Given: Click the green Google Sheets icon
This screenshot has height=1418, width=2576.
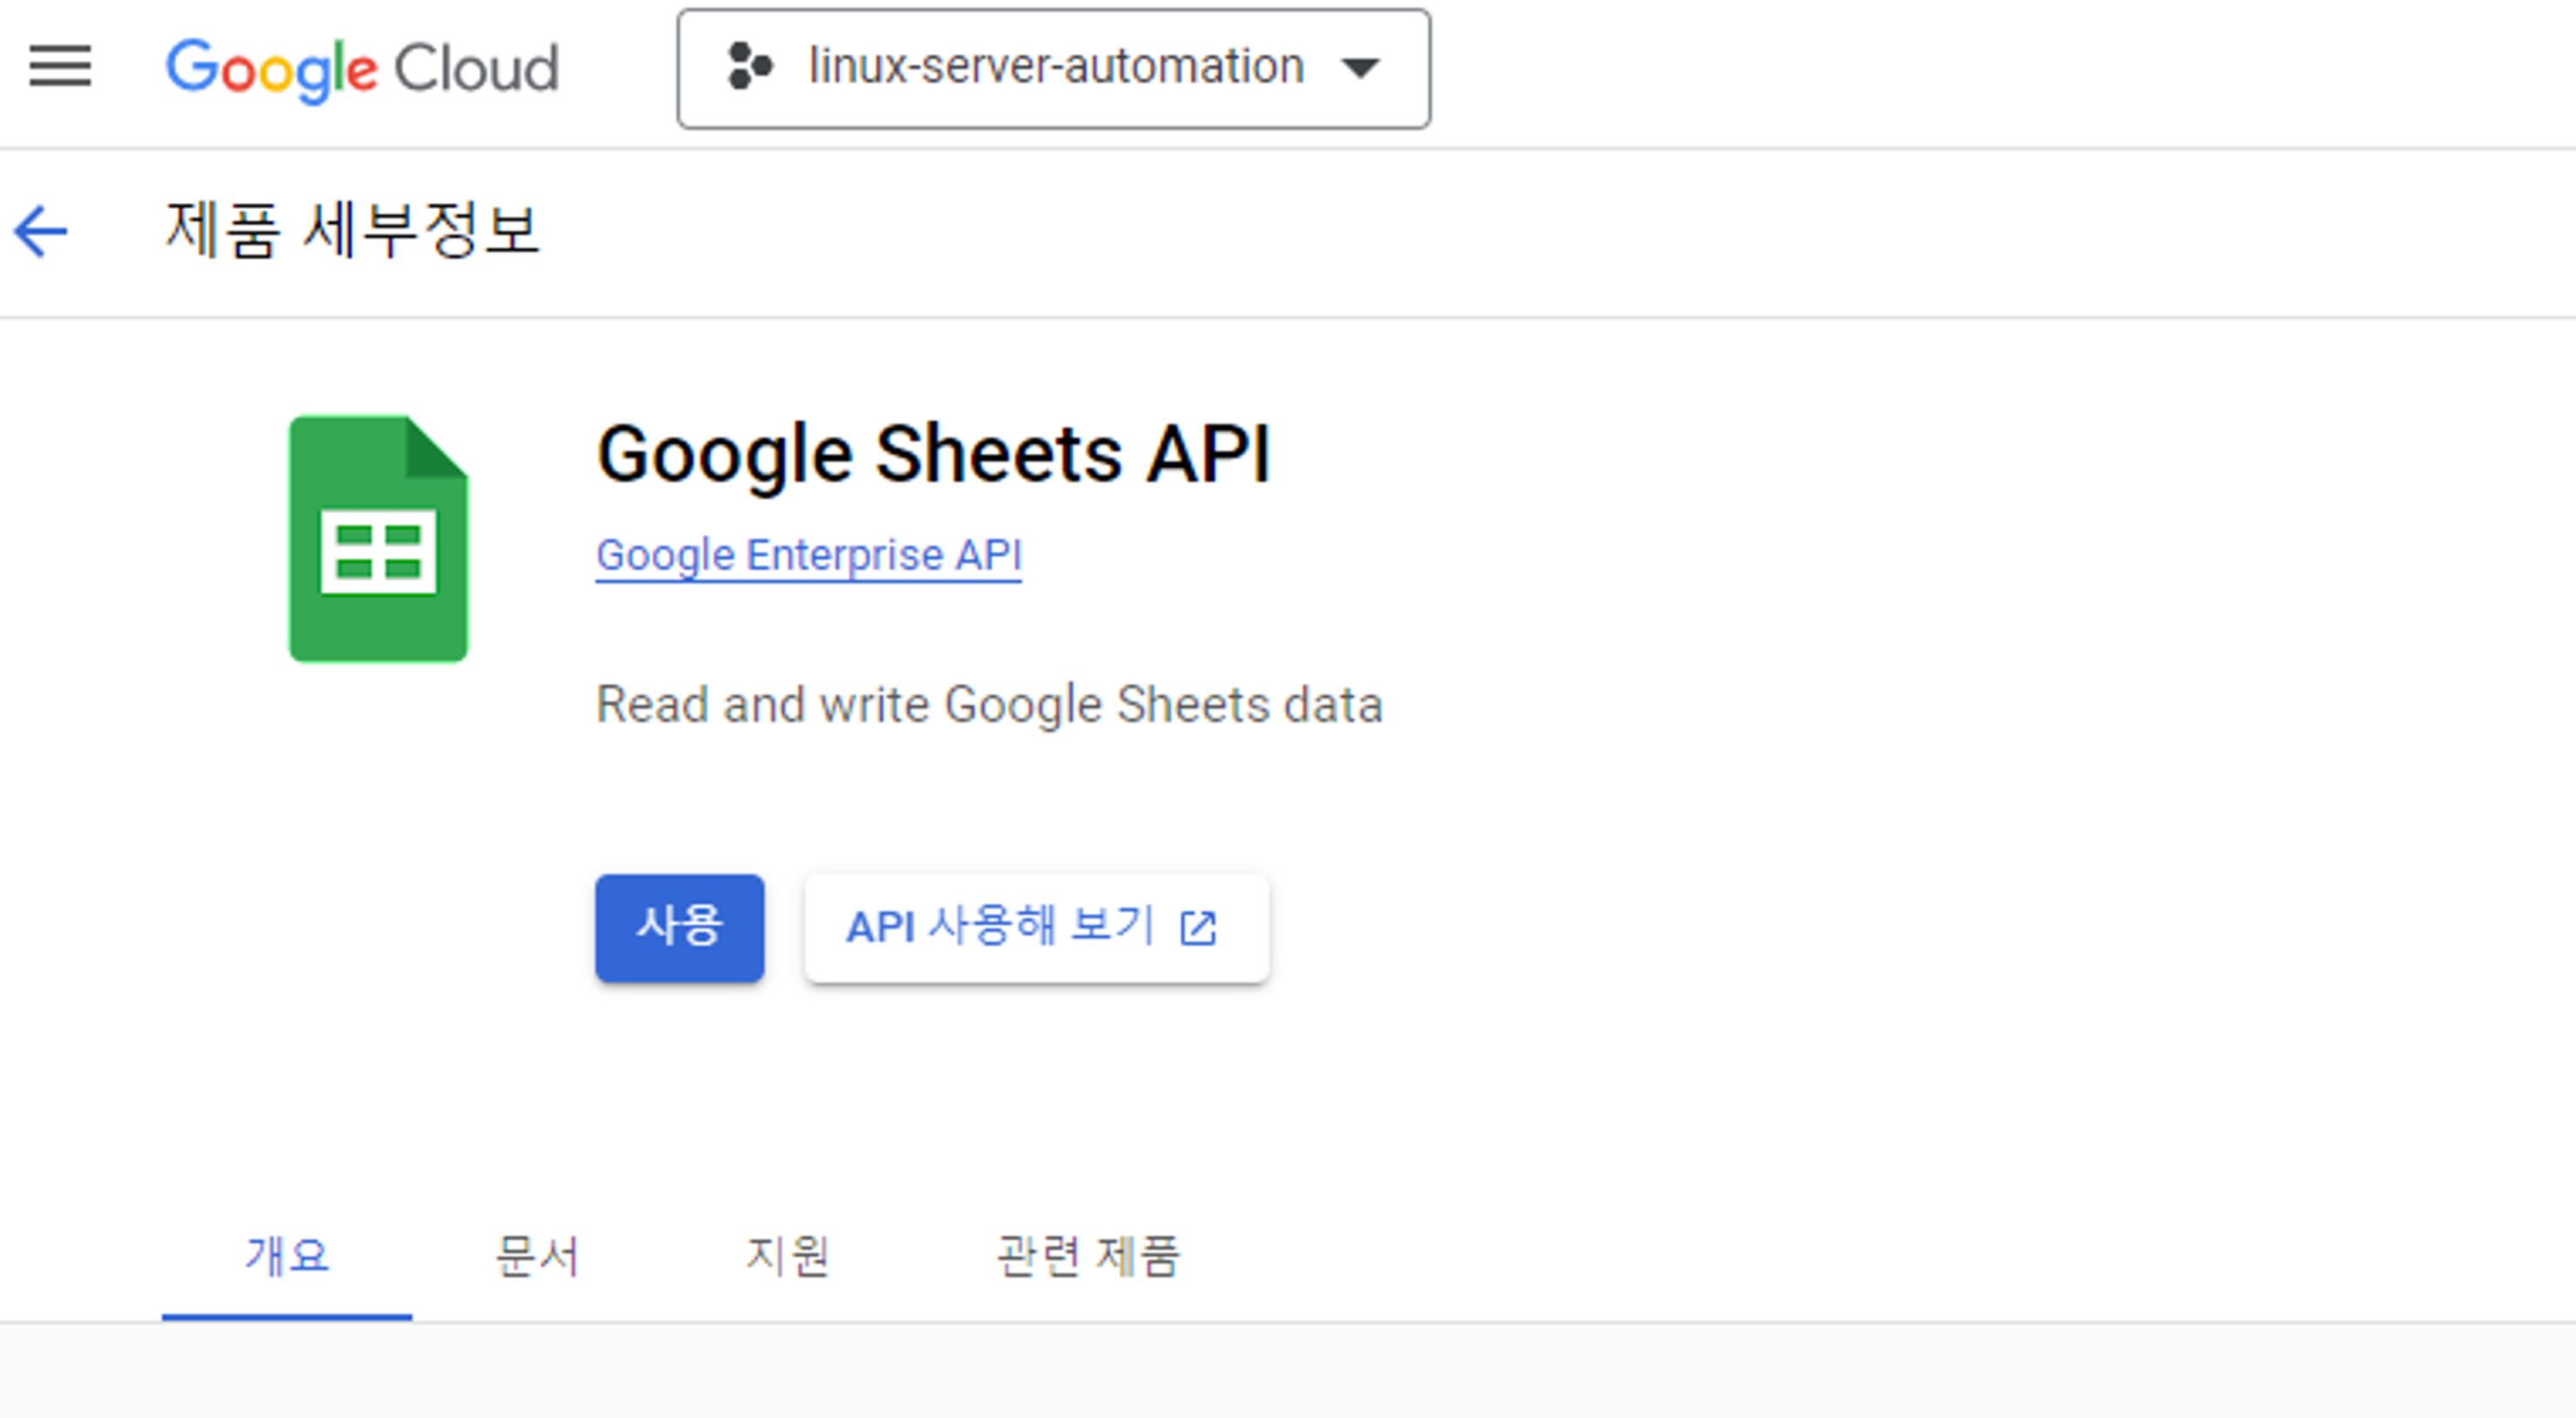Looking at the screenshot, I should 378,538.
